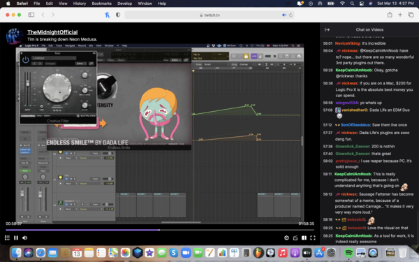Viewport: 419px width, 262px height.
Task: Mute the Safari tab audio icon
Action: click(x=284, y=15)
